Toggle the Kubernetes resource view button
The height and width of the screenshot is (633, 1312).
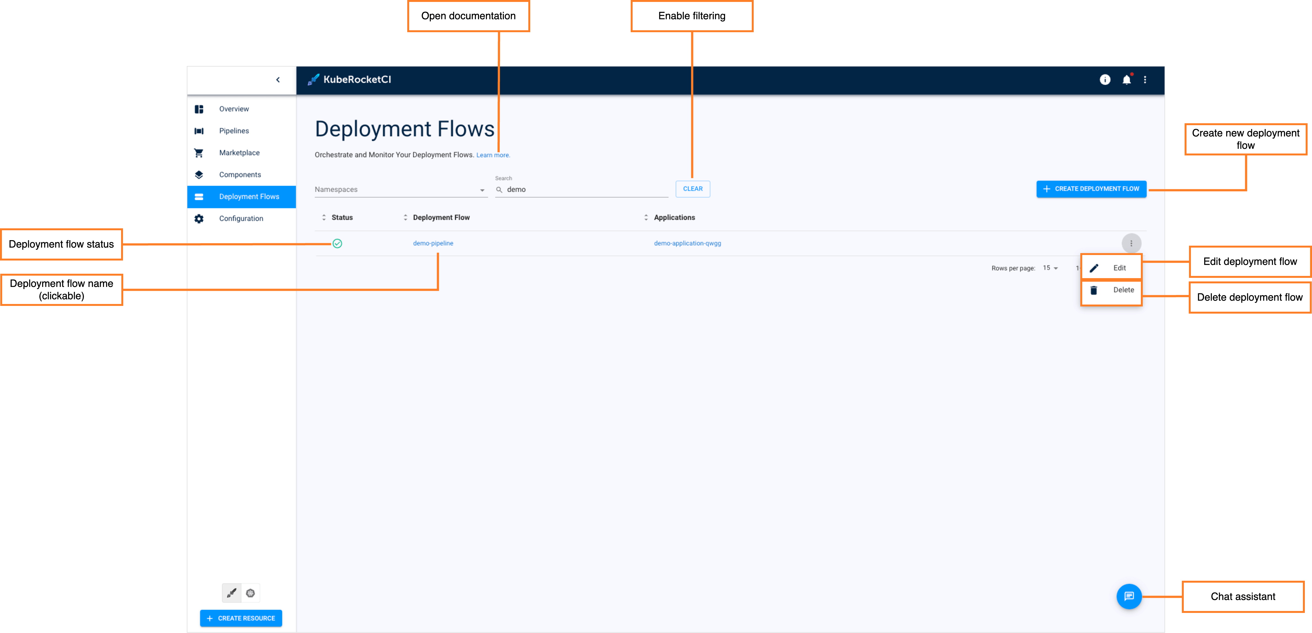pos(250,593)
